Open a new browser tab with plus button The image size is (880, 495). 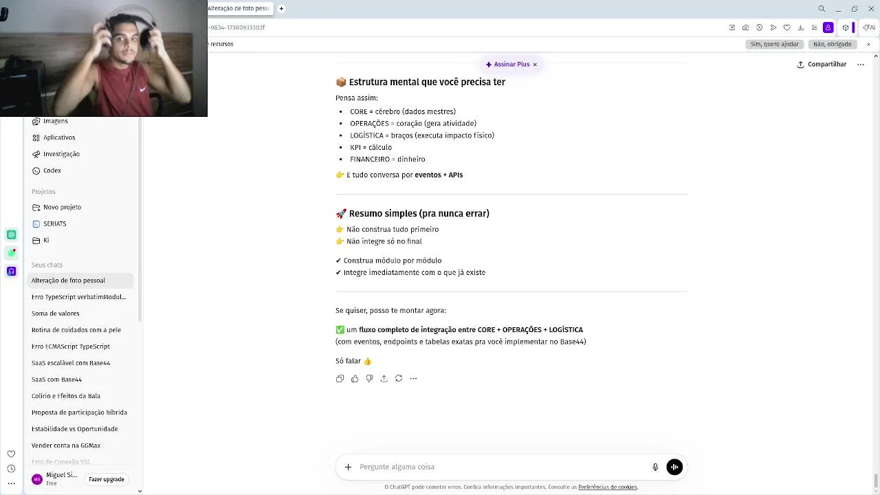pos(281,8)
